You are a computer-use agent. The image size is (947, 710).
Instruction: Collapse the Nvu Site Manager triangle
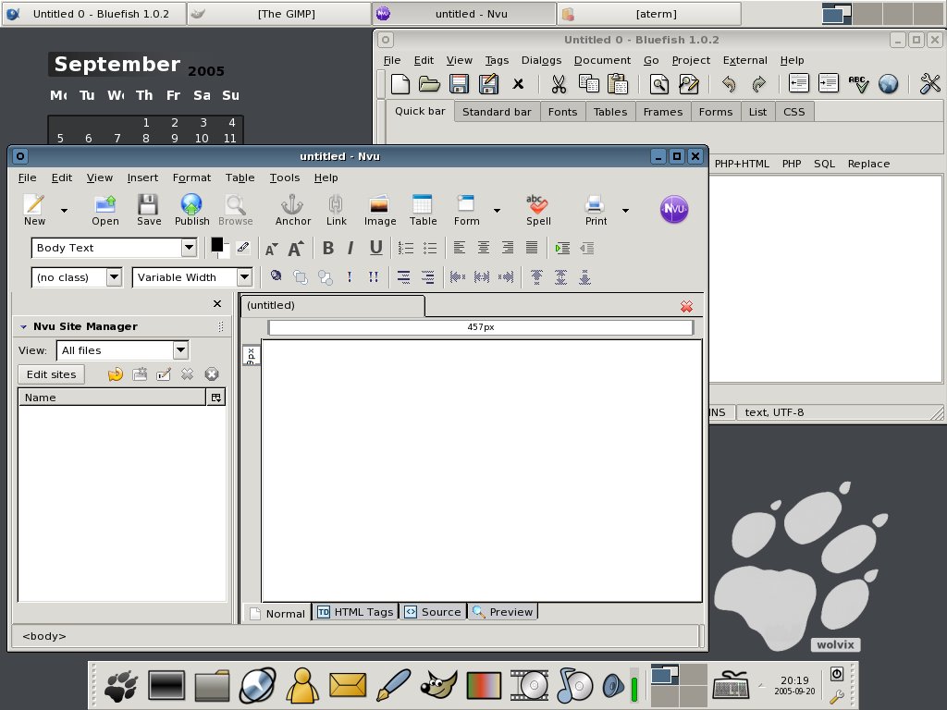pyautogui.click(x=23, y=326)
